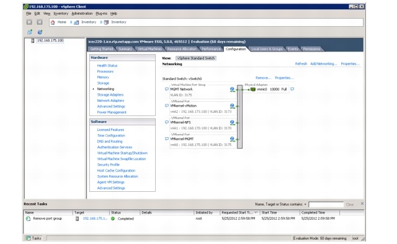397x244 pixels.
Task: Switch to the Summary tab
Action: [125, 49]
